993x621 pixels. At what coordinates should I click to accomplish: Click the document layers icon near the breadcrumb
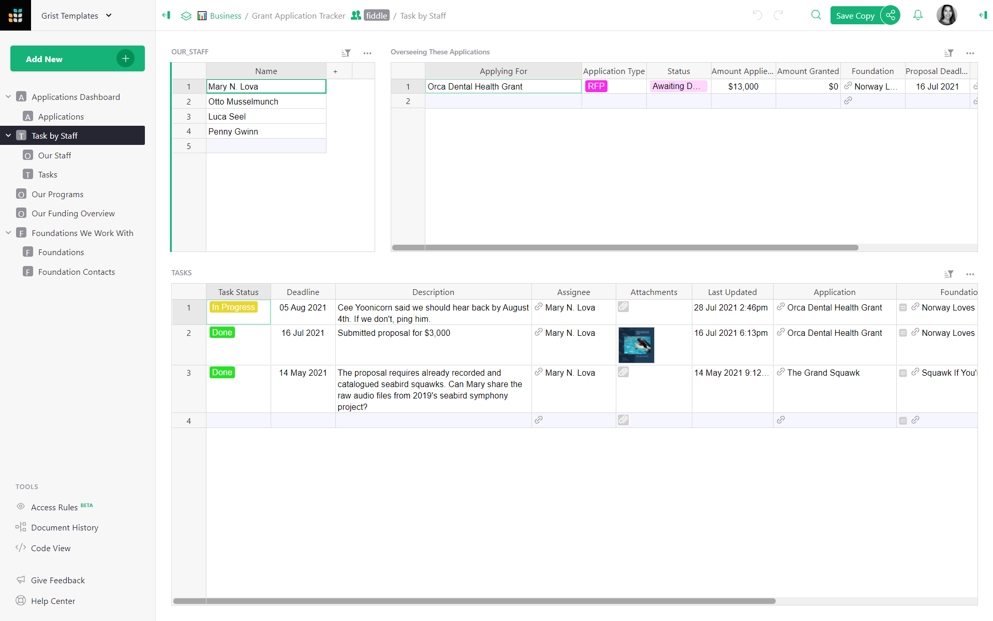click(186, 16)
